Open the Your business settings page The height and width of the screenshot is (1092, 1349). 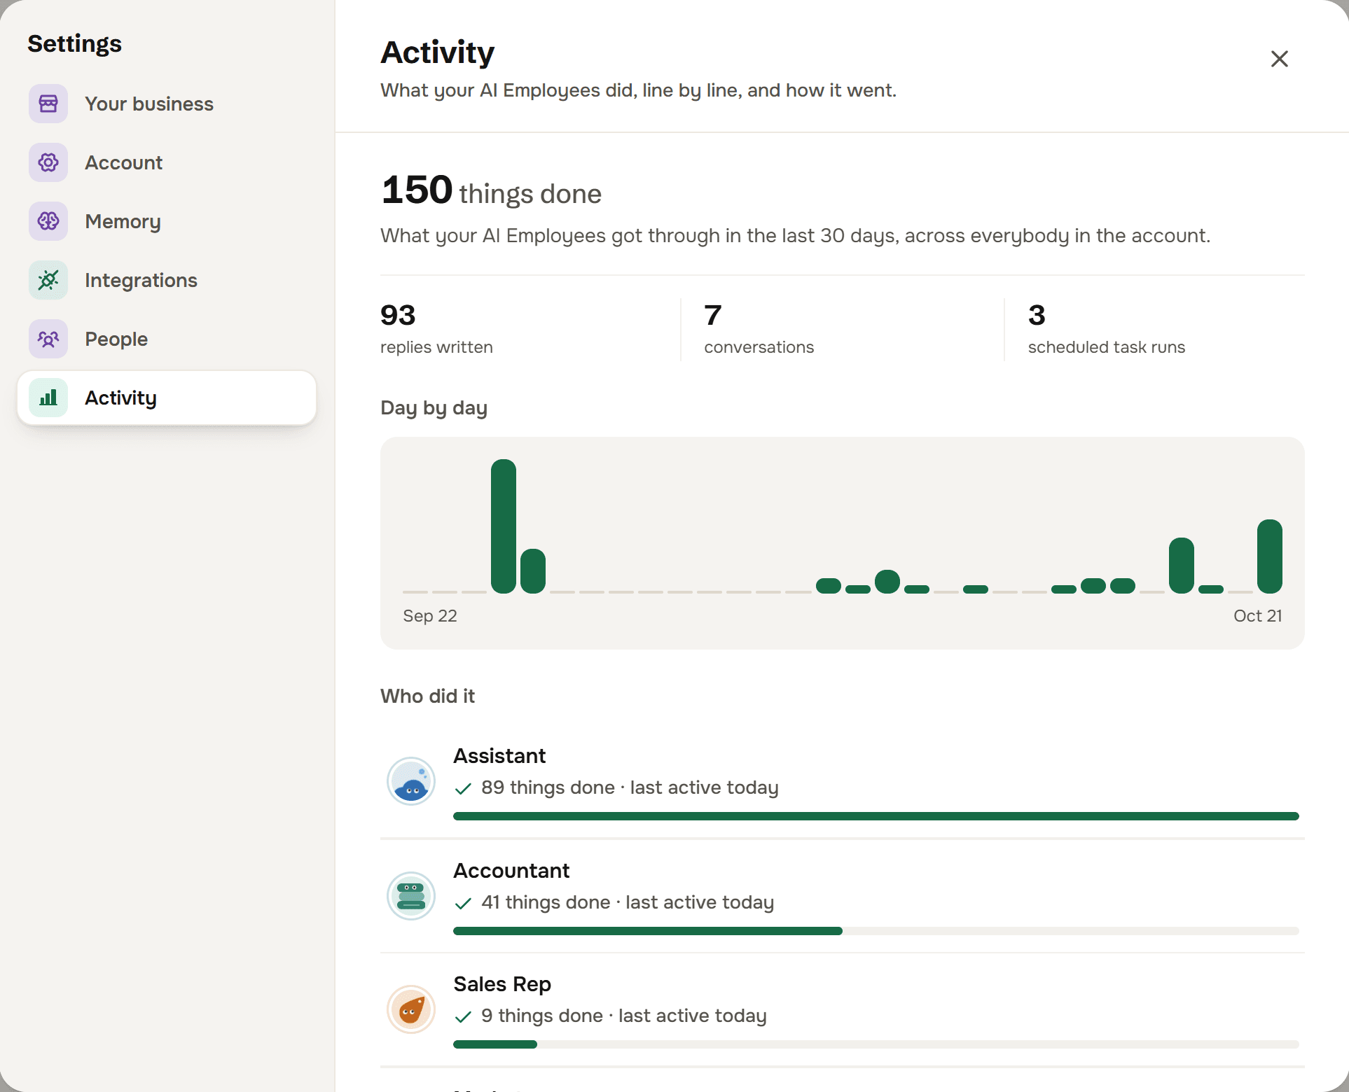[x=167, y=104]
